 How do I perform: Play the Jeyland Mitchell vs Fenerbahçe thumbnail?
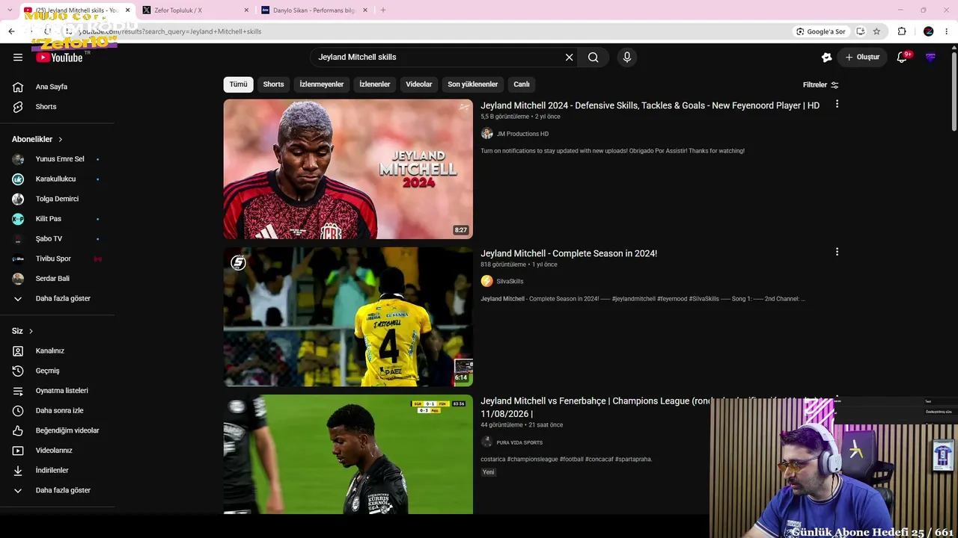pyautogui.click(x=348, y=454)
